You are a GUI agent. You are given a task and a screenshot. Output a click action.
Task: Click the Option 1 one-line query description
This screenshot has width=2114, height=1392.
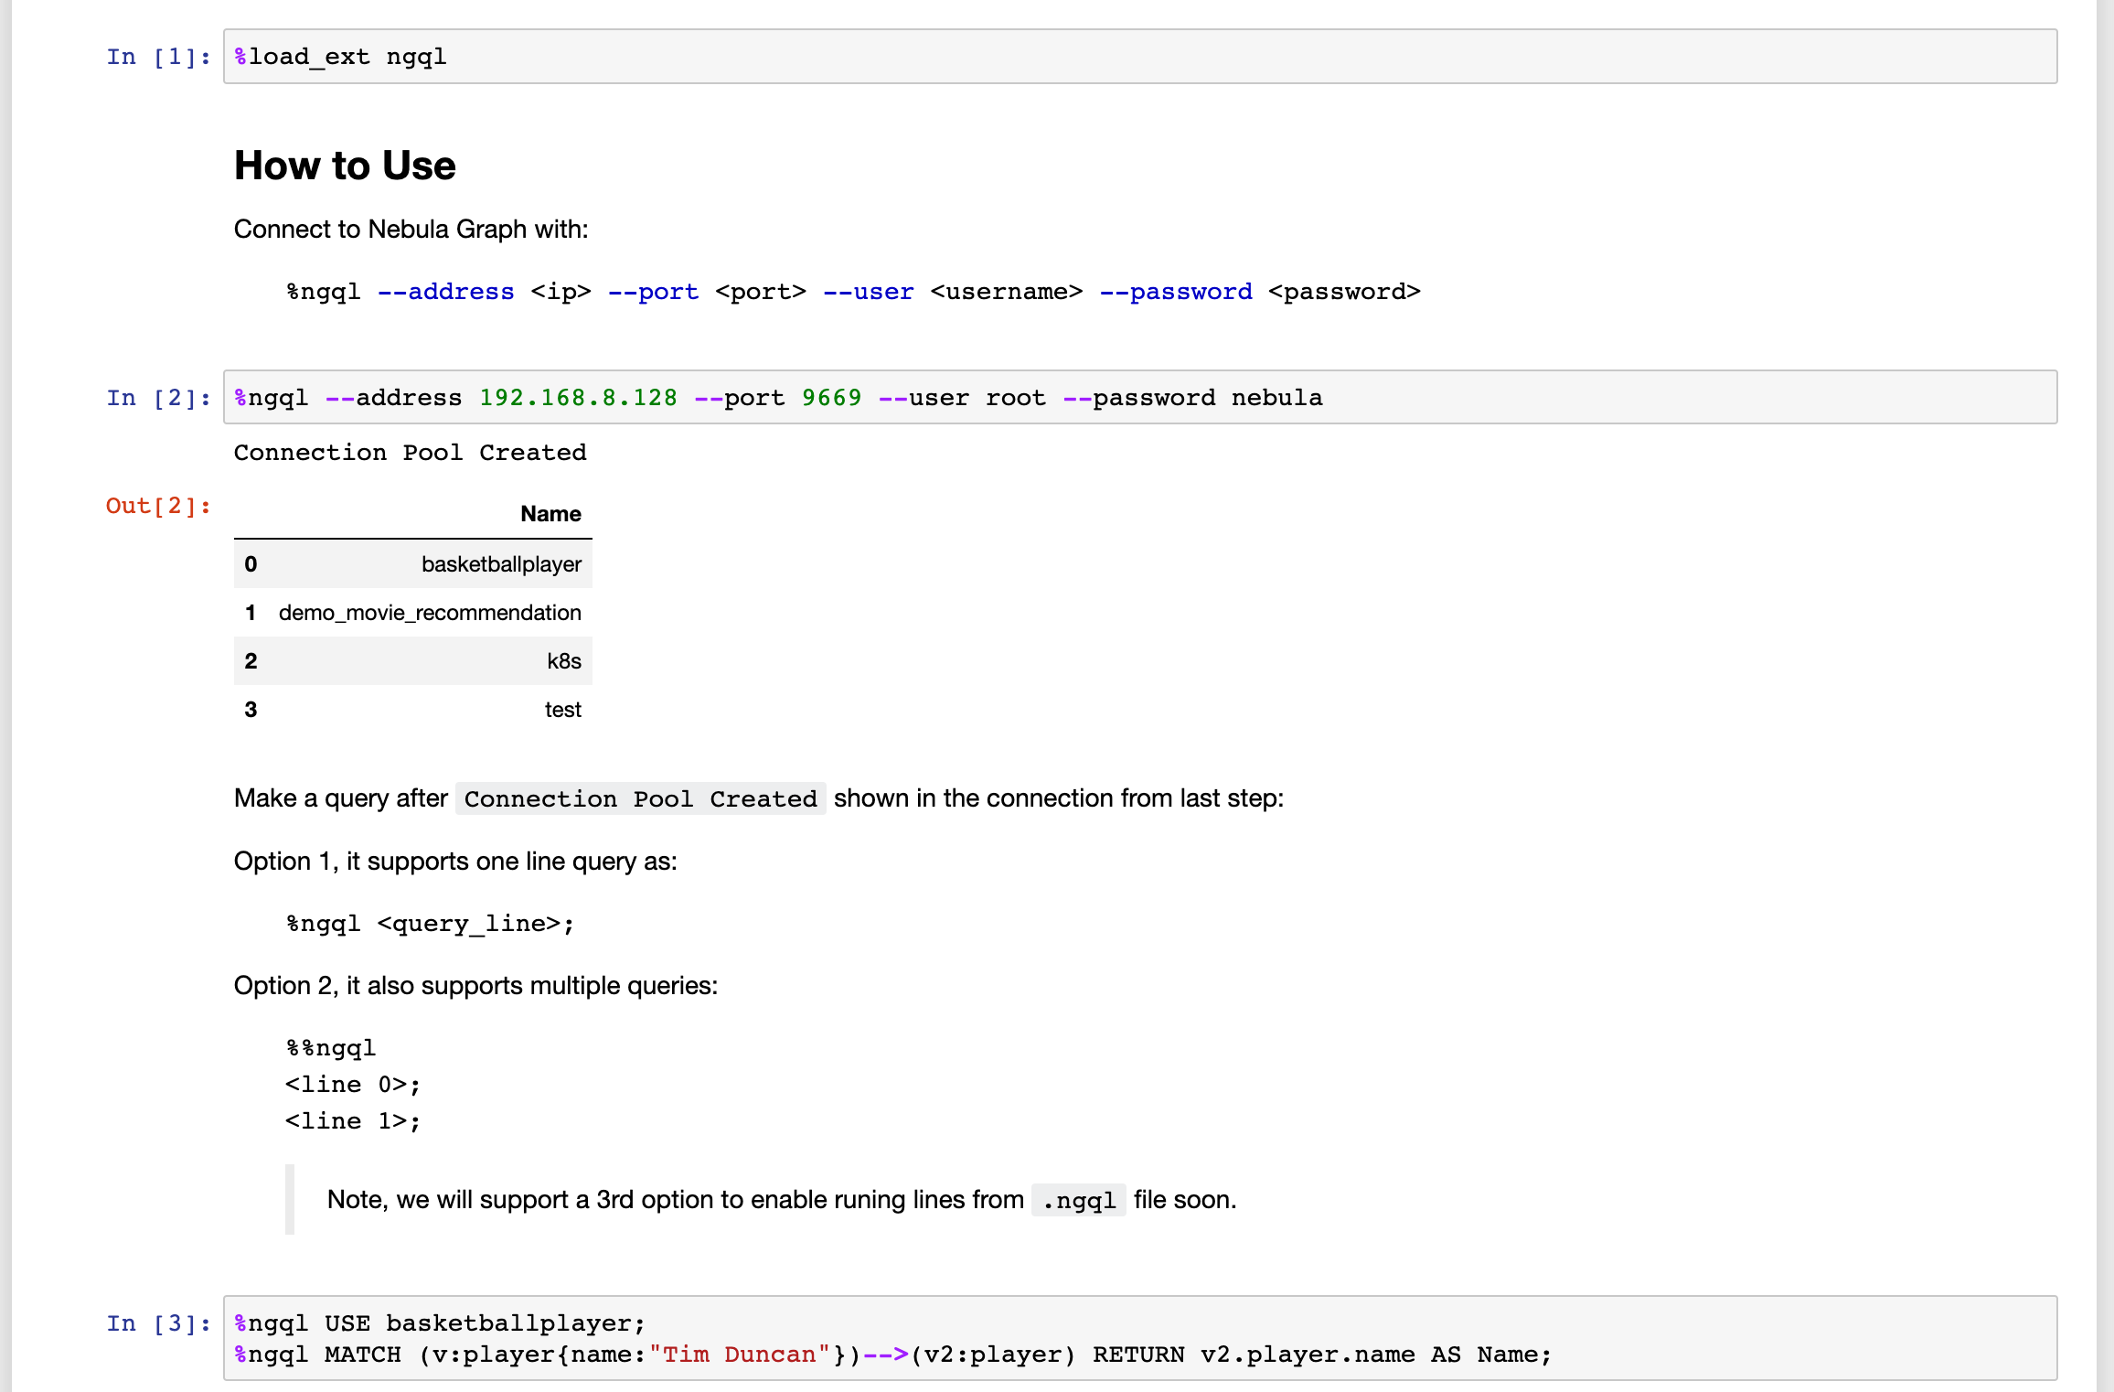pos(454,861)
